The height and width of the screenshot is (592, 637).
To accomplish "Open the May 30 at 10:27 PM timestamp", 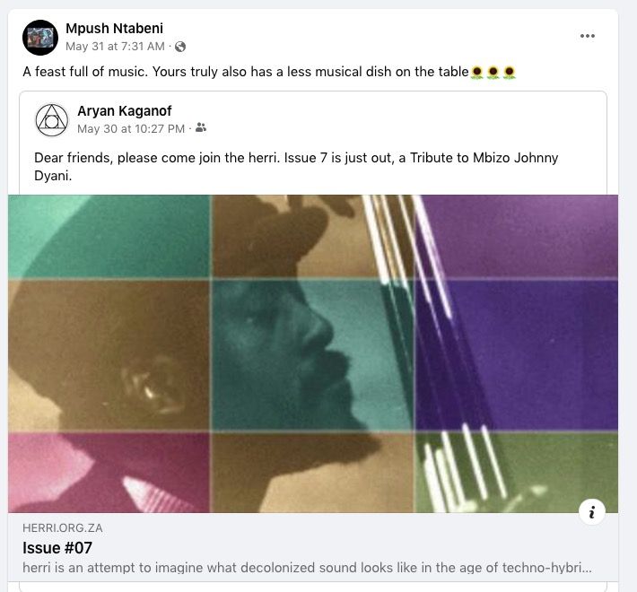I will pyautogui.click(x=131, y=128).
